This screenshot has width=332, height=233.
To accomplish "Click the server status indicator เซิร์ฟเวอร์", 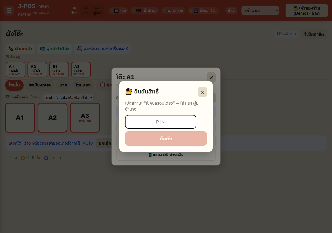I will tap(145, 11).
